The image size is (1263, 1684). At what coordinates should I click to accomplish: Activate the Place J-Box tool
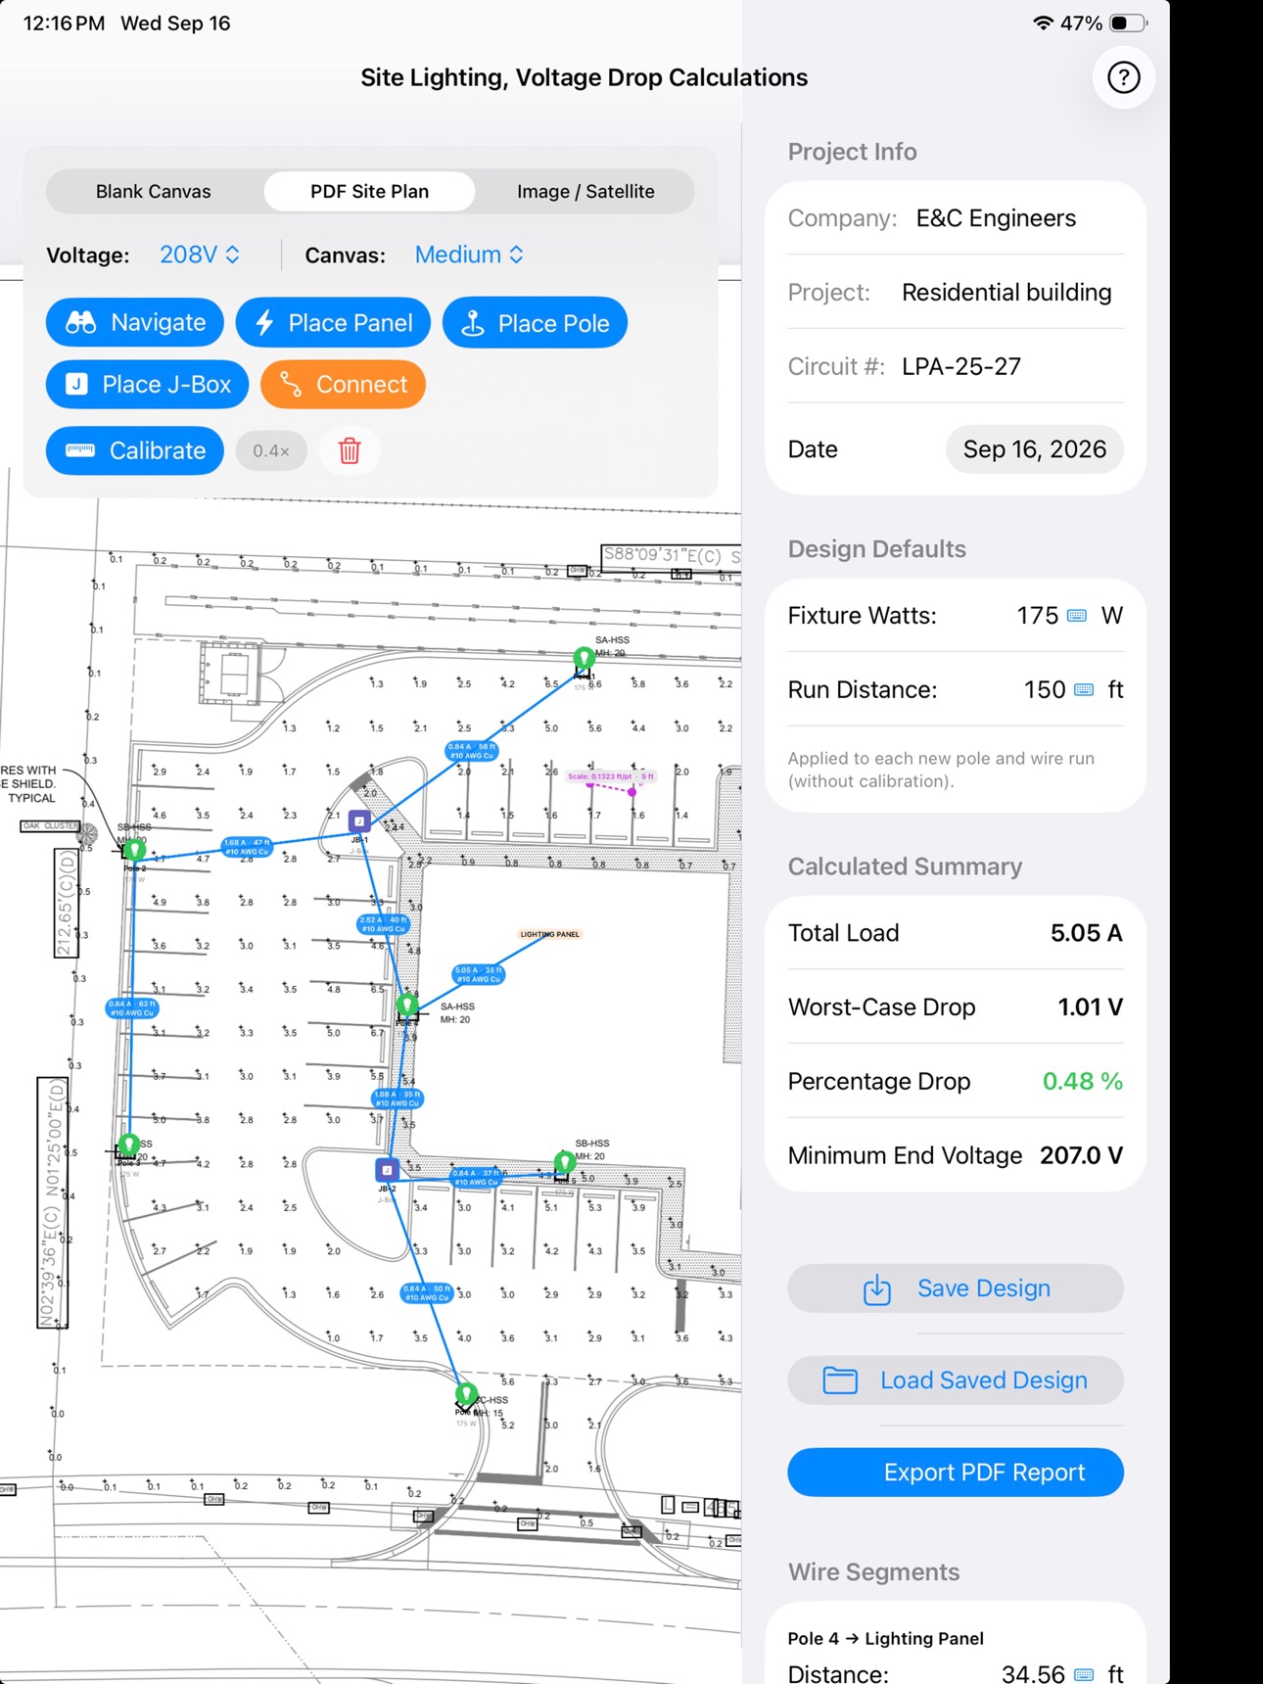(x=147, y=385)
